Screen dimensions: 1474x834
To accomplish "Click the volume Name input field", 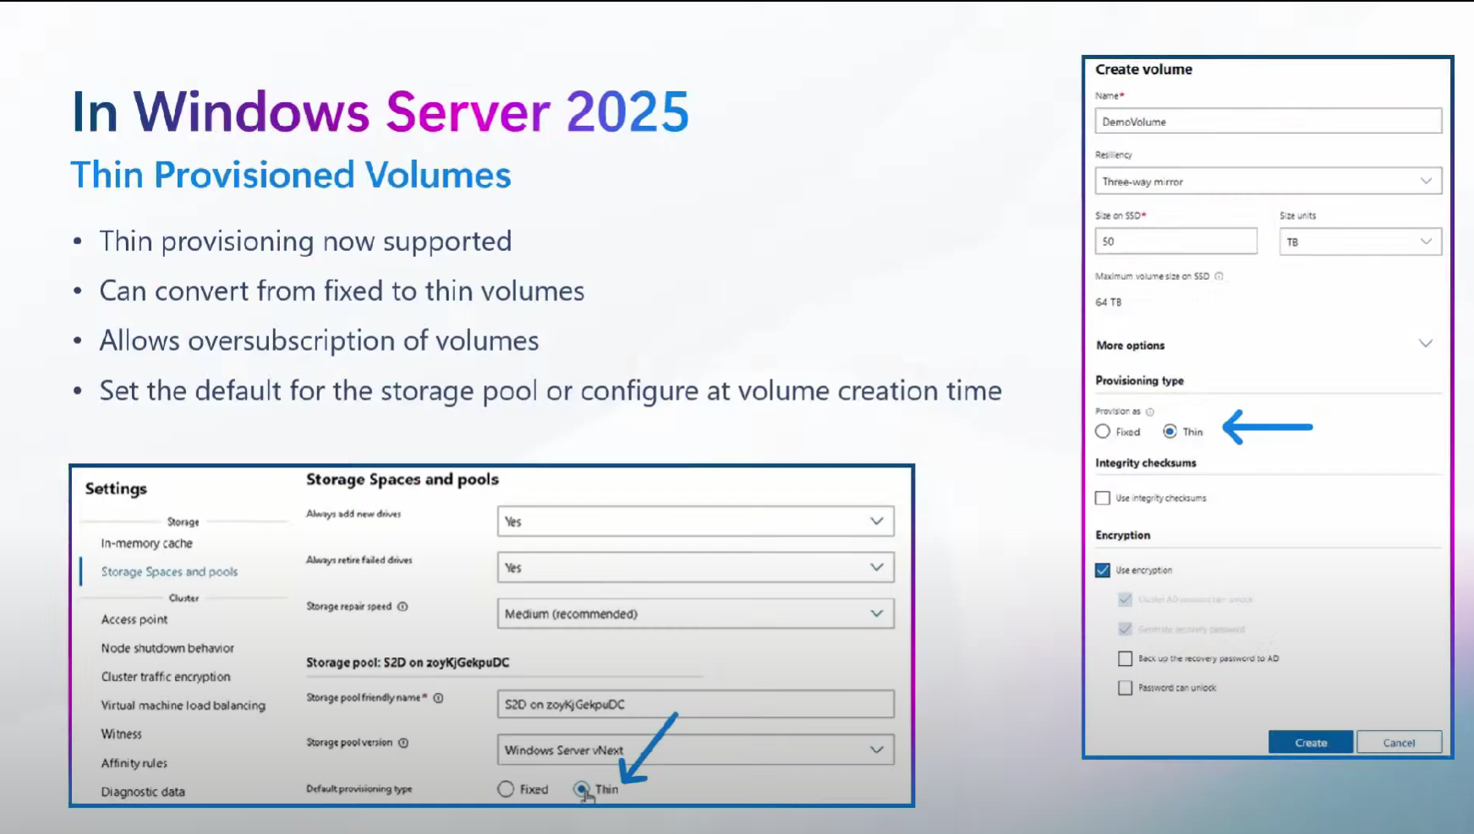I will pos(1269,121).
